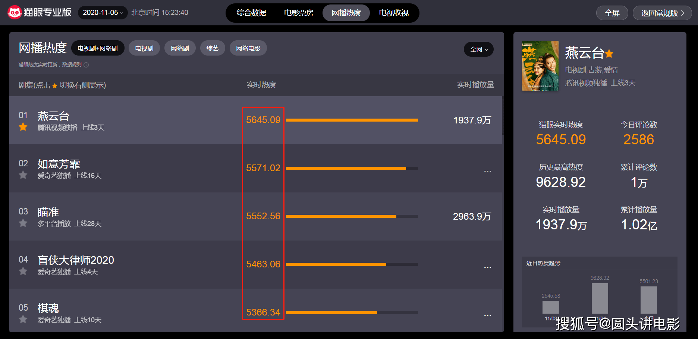Image resolution: width=698 pixels, height=339 pixels.
Task: Click the 如意芳霏 heat progress bar
Action: click(352, 168)
